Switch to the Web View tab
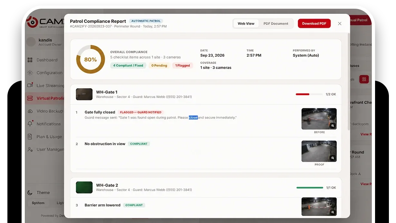 tap(246, 24)
